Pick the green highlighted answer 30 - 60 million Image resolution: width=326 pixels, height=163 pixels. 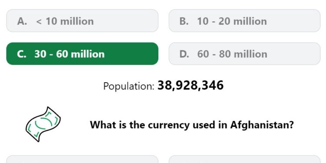point(82,54)
